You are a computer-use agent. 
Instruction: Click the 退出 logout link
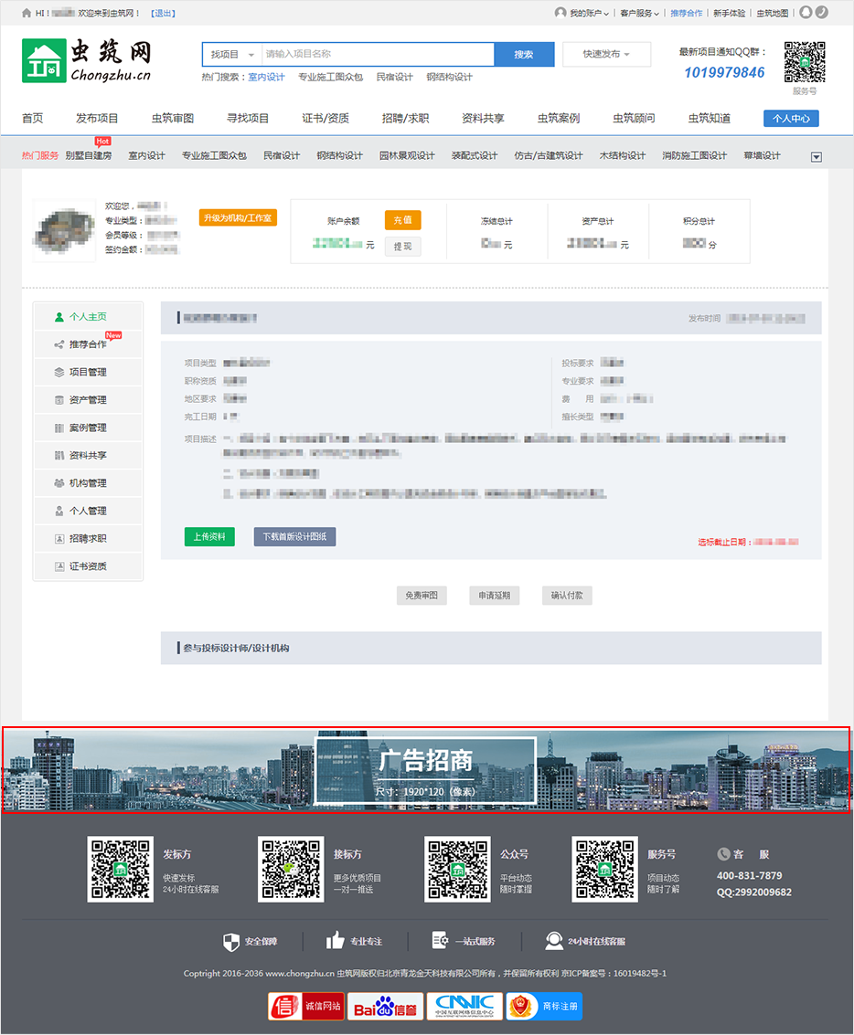[163, 13]
